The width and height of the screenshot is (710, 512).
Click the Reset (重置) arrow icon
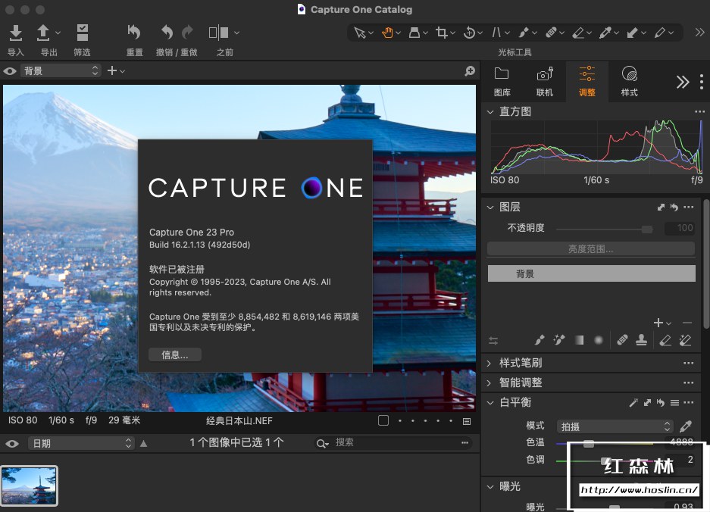(x=134, y=33)
